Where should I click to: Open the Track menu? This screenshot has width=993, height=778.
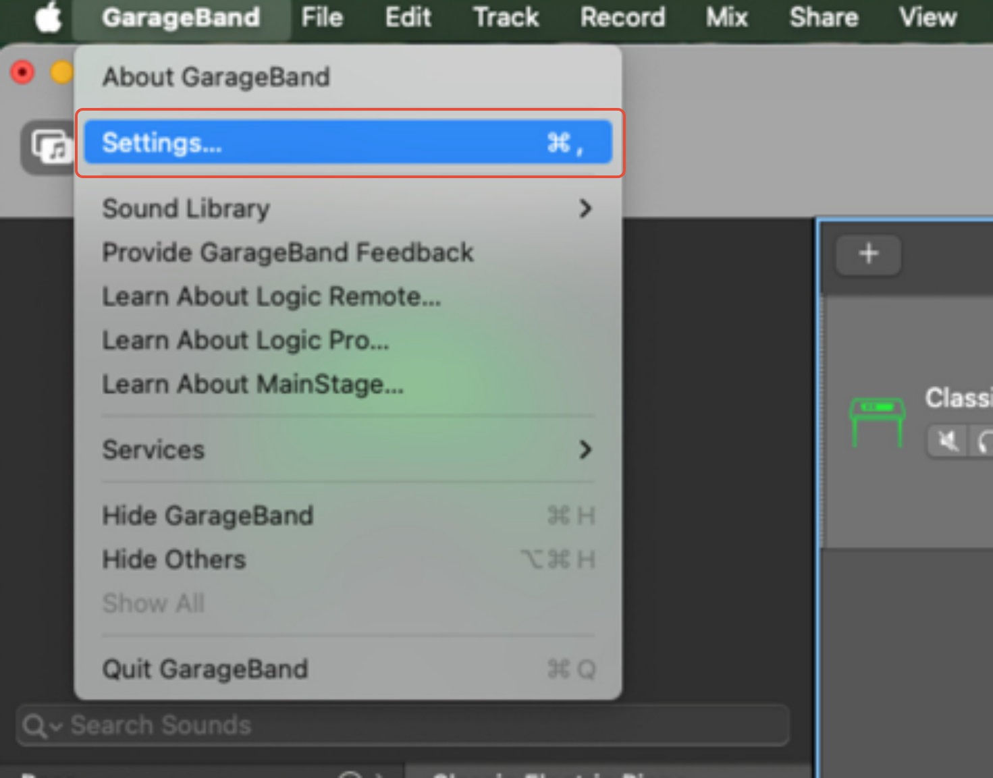pos(506,18)
